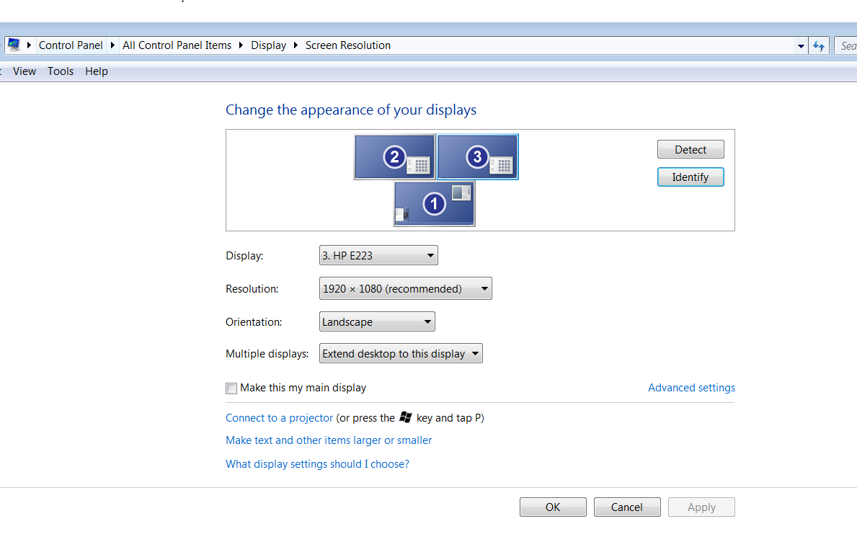This screenshot has height=560, width=857.
Task: Confirm changes with OK button
Action: [553, 507]
